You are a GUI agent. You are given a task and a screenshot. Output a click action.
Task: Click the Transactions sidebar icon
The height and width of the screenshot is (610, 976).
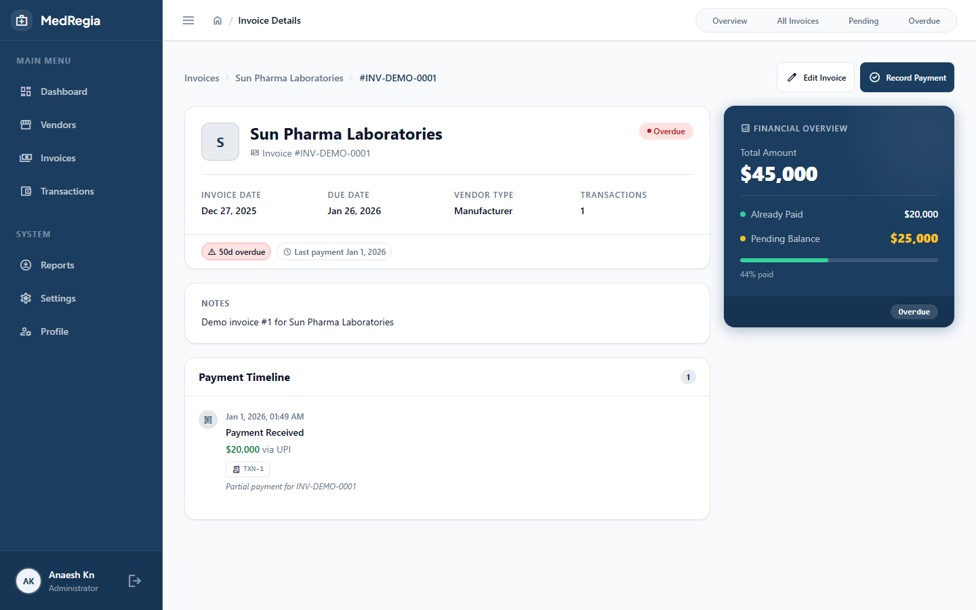coord(26,191)
